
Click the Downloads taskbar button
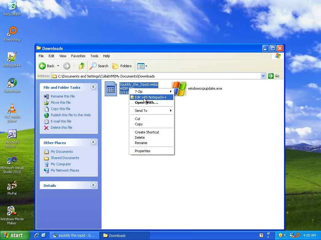[x=125, y=236]
